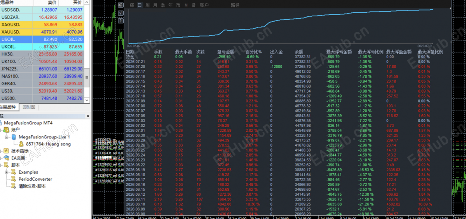Select the 年 yearly period toggle
466x219 pixels.
pos(170,5)
